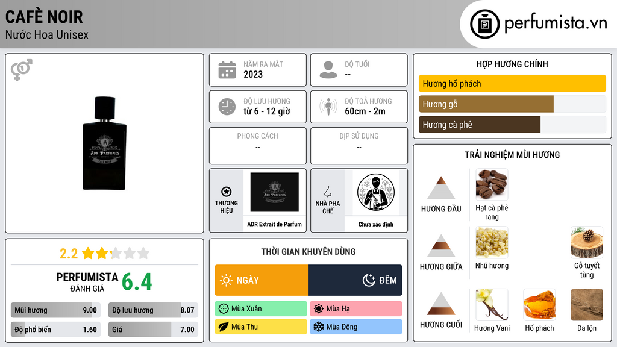Image resolution: width=617 pixels, height=347 pixels.
Task: Click the snowflake icon for Mùa Đông
Action: [x=319, y=327]
